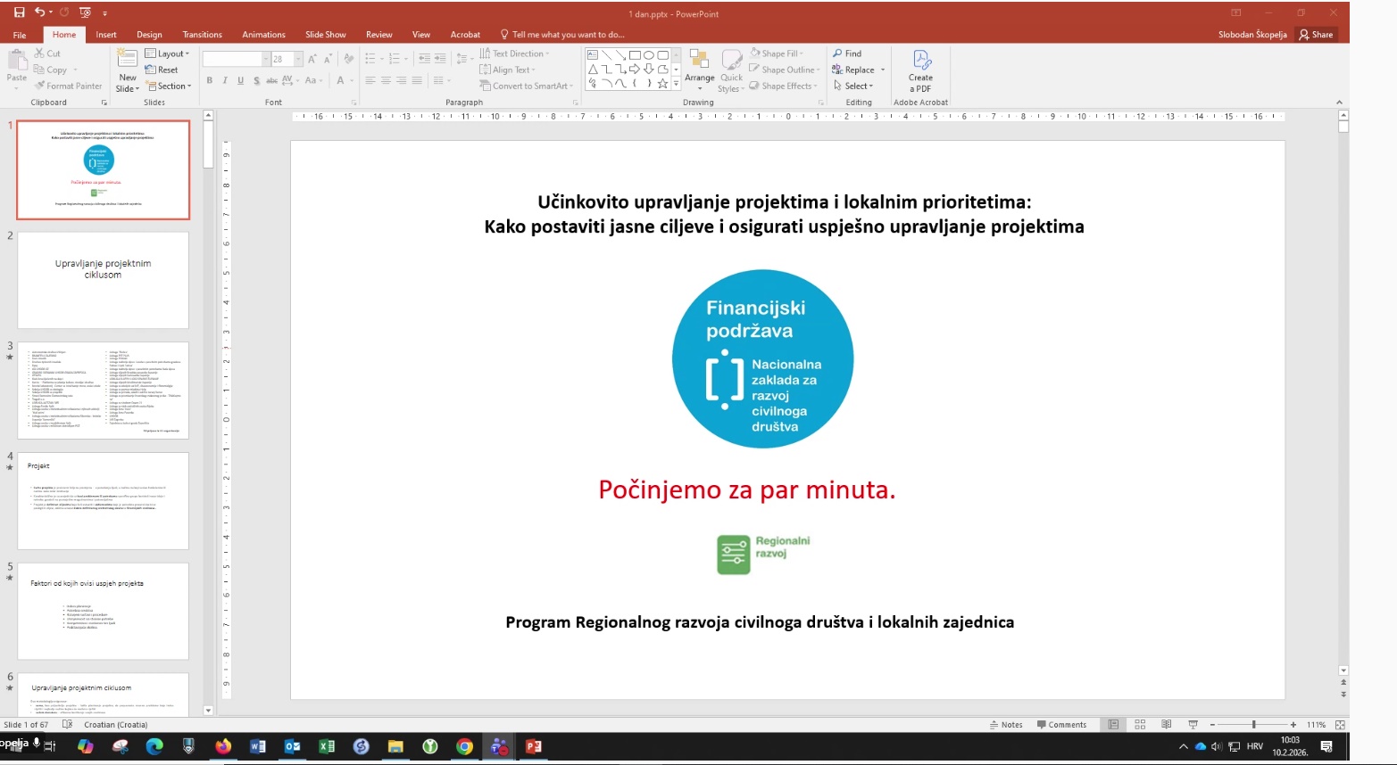Open Reading View from status bar
Image resolution: width=1397 pixels, height=765 pixels.
tap(1166, 725)
